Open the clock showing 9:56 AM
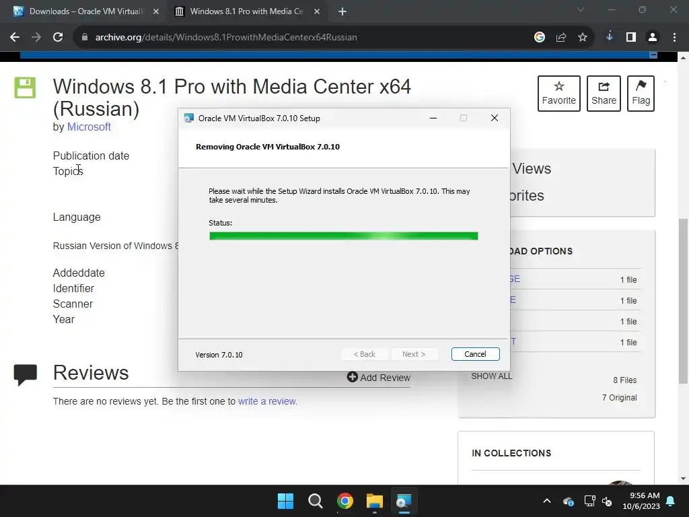 coord(641,501)
